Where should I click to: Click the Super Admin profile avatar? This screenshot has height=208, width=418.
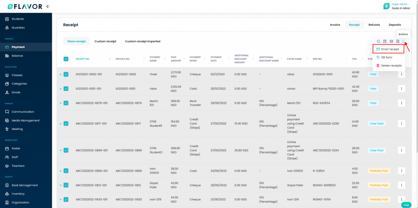pyautogui.click(x=386, y=6)
